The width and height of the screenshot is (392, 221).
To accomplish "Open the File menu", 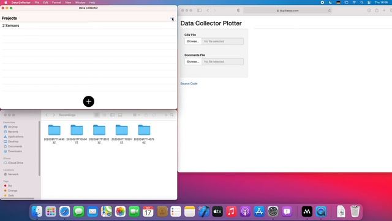I will click(37, 2).
